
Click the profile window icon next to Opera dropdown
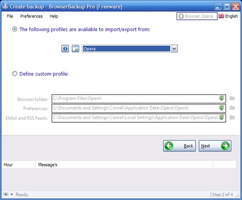point(76,49)
